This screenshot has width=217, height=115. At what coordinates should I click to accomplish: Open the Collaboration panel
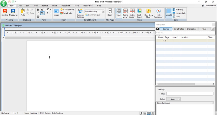point(209,6)
